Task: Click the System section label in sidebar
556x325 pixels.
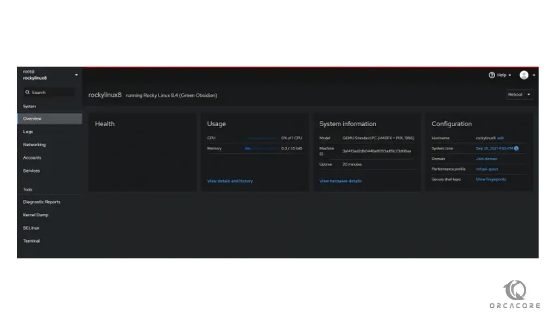Action: (29, 107)
